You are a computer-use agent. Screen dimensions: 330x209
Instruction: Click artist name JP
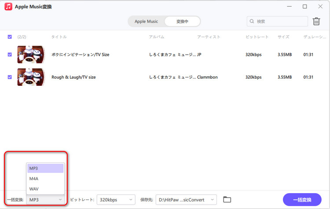coord(199,55)
